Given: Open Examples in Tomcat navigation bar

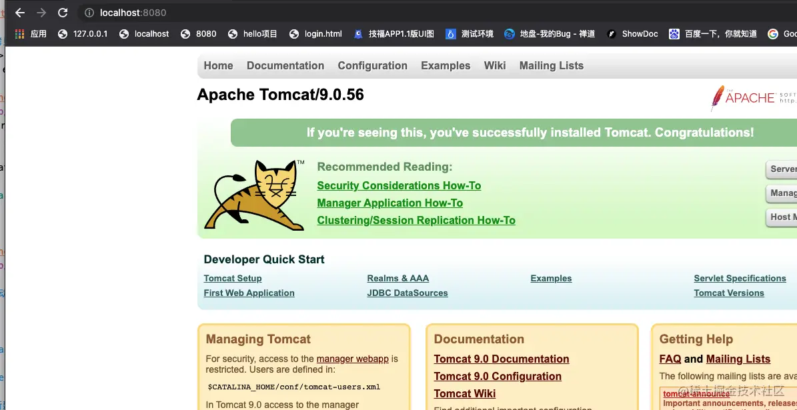Looking at the screenshot, I should click(446, 65).
